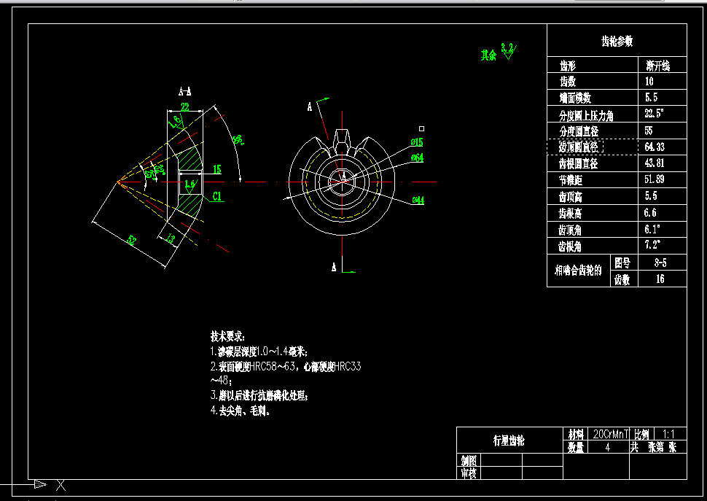Select the dimension 52
The height and width of the screenshot is (501, 707).
[x=131, y=240]
